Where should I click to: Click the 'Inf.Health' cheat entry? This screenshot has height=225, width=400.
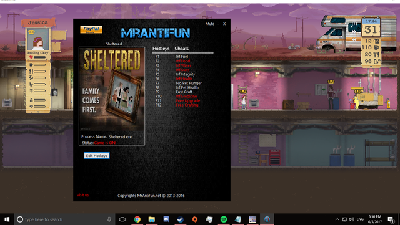coord(184,79)
